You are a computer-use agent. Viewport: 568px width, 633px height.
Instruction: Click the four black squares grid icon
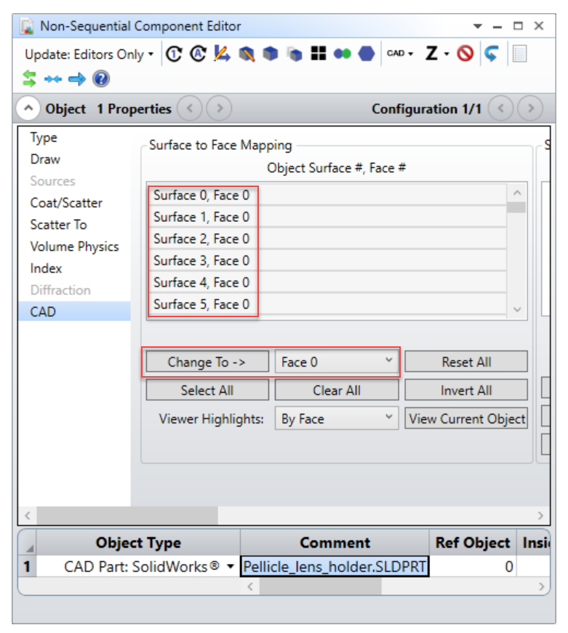(318, 54)
